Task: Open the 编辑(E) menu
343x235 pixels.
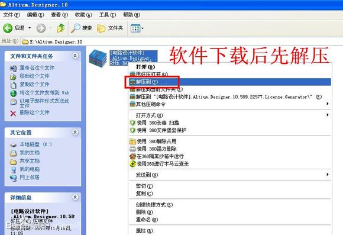Action: [35, 15]
